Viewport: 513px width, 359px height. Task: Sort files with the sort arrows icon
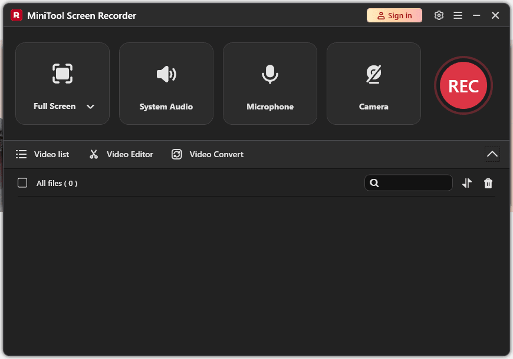point(467,183)
